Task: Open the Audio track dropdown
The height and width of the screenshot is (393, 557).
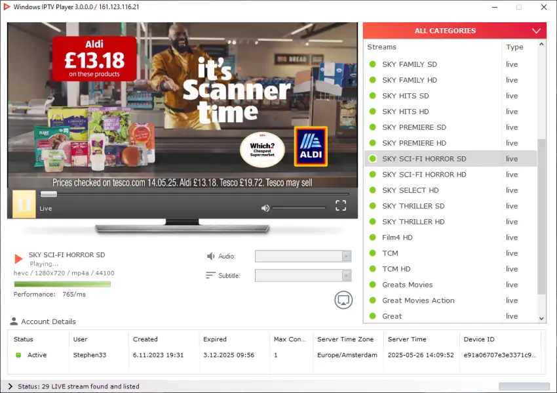Action: (303, 256)
